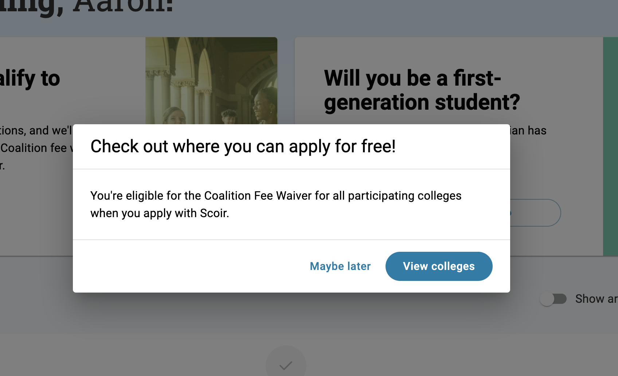
Task: Click the blank dialog footer left of Maybe later
Action: 189,266
